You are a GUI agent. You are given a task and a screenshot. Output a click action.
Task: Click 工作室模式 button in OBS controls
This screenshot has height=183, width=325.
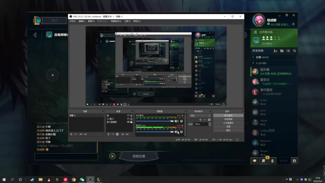(x=228, y=123)
